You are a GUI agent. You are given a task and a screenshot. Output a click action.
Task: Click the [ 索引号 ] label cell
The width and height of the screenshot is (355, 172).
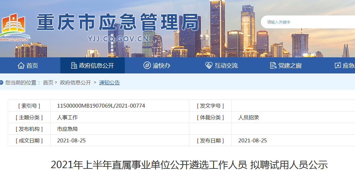(29, 106)
